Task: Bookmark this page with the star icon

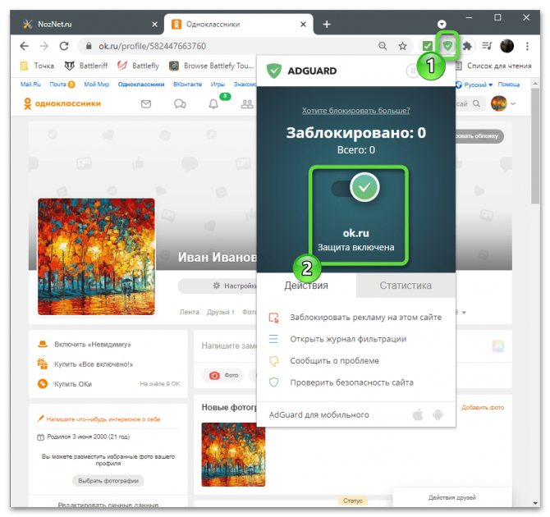Action: (403, 46)
